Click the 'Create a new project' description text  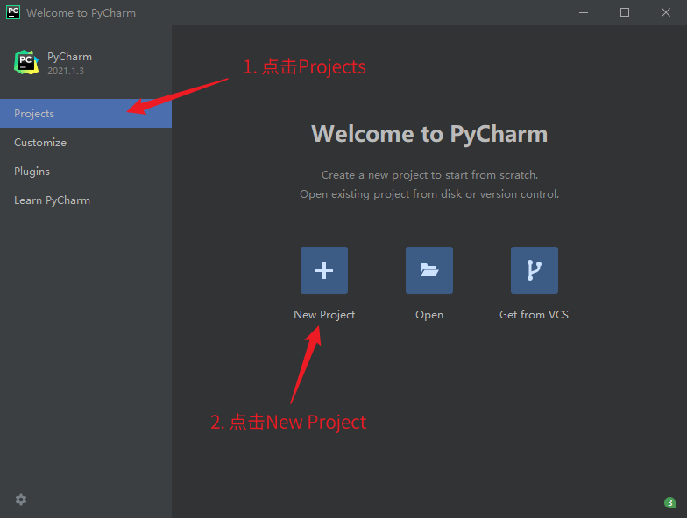pos(428,175)
